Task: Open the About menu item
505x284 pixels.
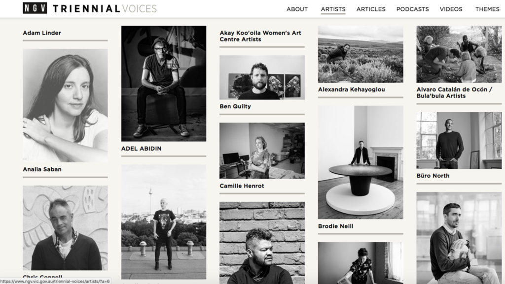Action: [297, 9]
